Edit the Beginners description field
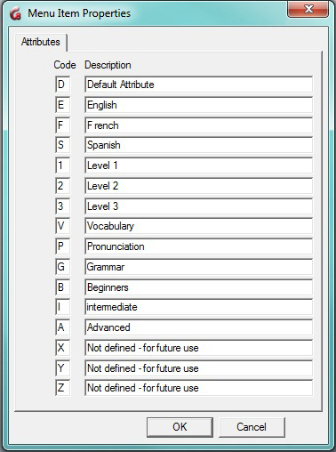 [x=198, y=287]
